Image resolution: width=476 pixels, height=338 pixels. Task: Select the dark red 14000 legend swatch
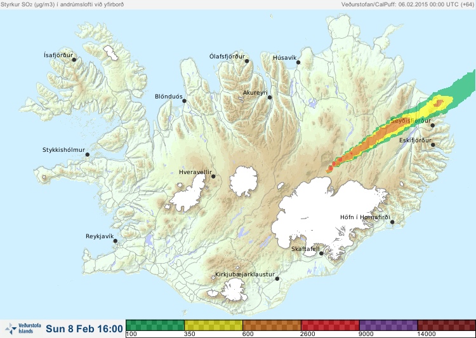click(x=447, y=325)
